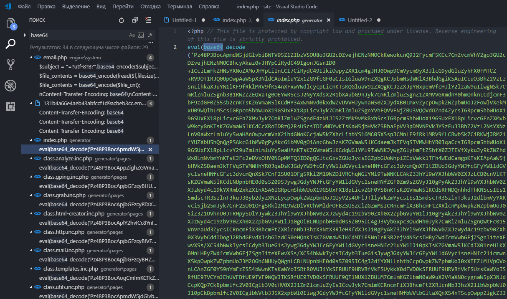Image resolution: width=507 pixels, height=299 pixels.
Task: Collapse class.analyze.inc.php results group
Action: point(32,159)
